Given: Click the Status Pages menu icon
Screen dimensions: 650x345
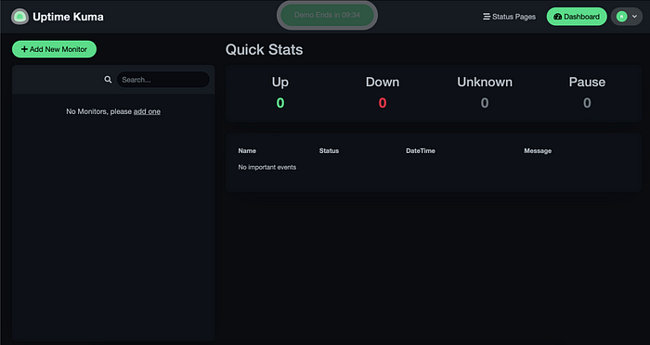Looking at the screenshot, I should point(487,17).
